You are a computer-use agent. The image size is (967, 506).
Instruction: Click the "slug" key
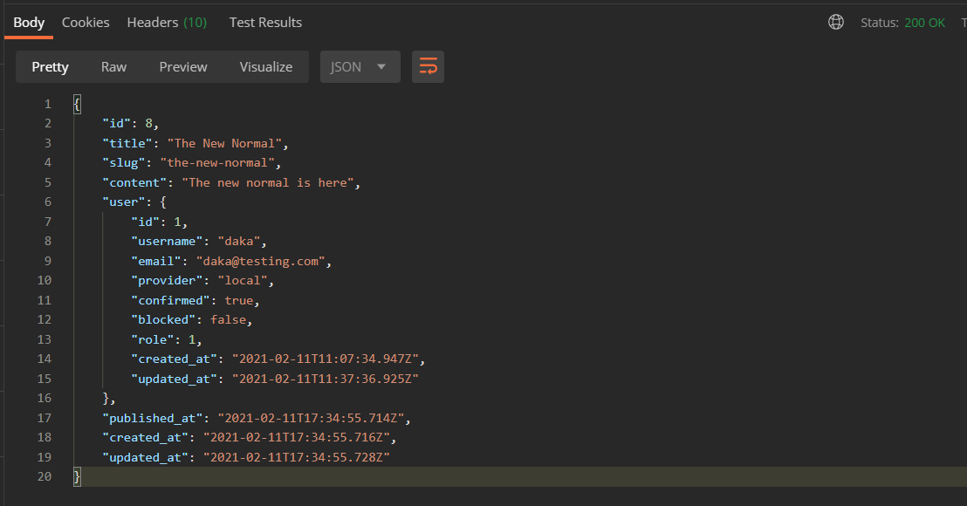(124, 163)
